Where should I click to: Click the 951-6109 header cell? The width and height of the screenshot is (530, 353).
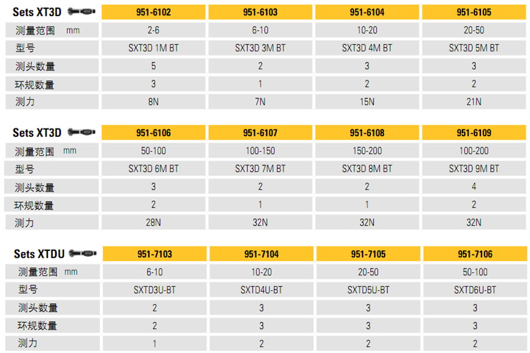(x=474, y=133)
